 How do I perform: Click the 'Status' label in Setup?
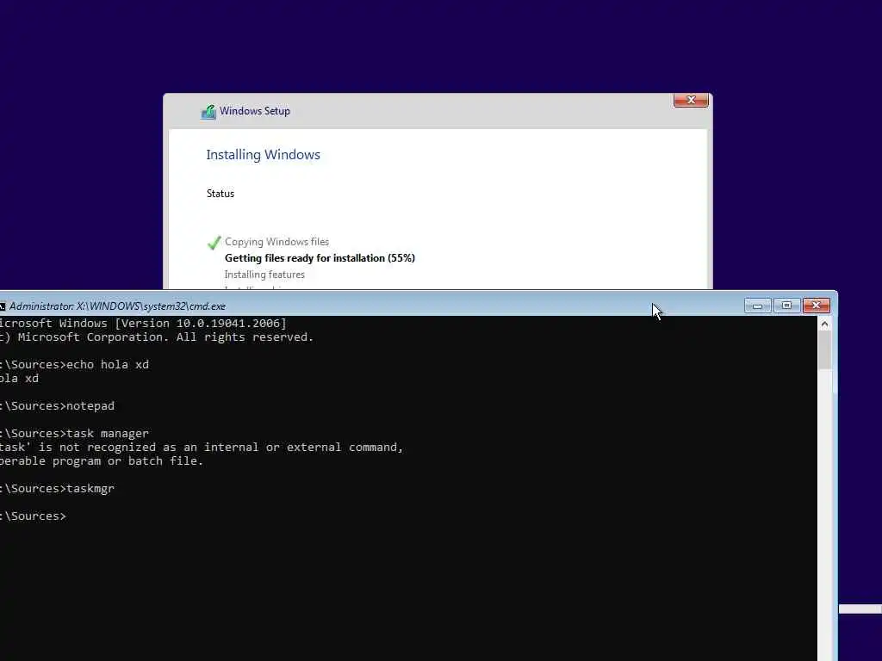click(220, 194)
